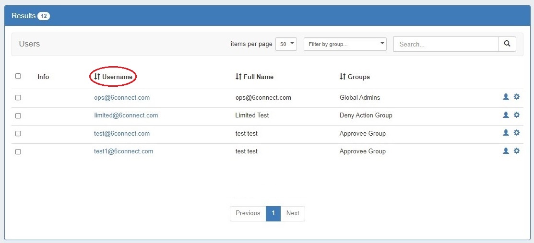This screenshot has height=243, width=534.
Task: Open gear settings for ops@6connect.com row
Action: 517,97
